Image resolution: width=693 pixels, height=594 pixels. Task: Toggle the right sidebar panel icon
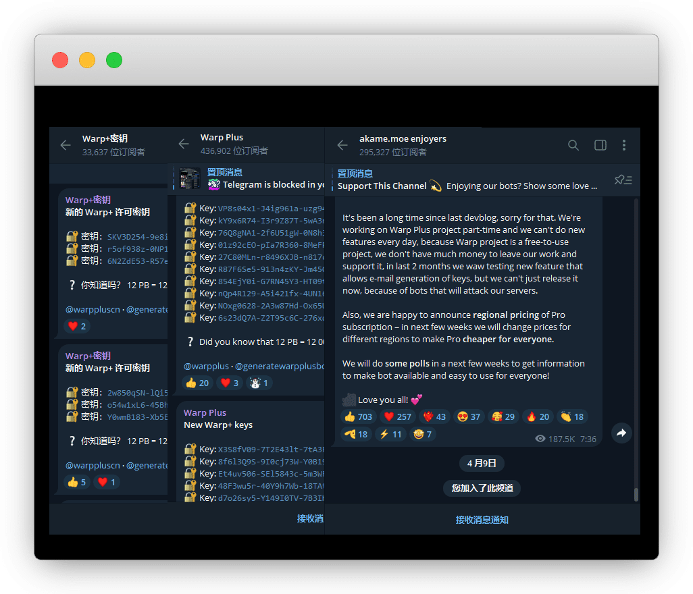[x=600, y=145]
